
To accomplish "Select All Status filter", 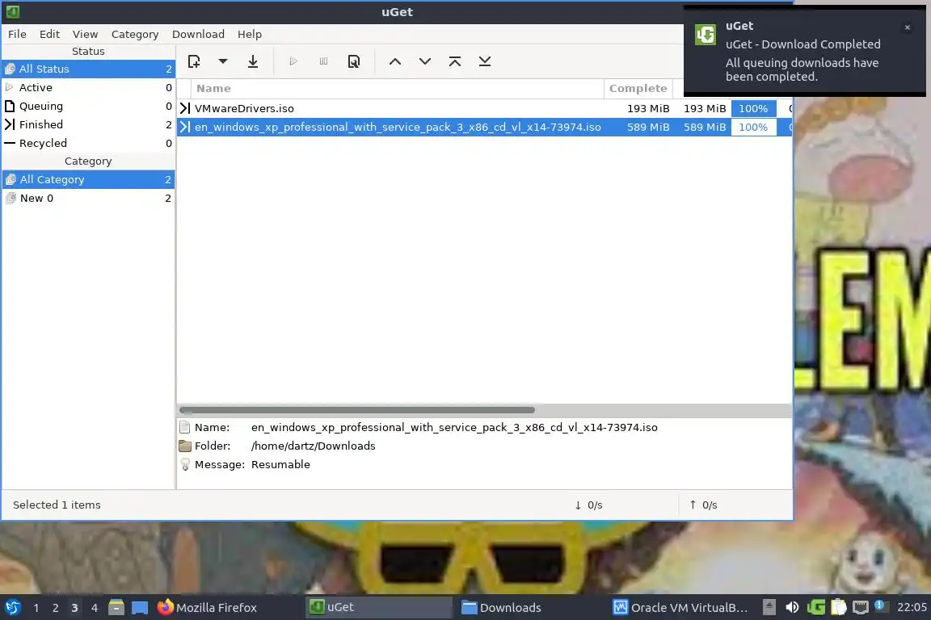I will click(88, 69).
